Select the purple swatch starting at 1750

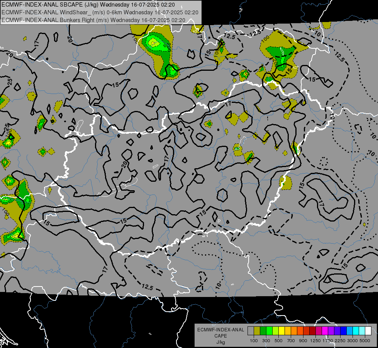pos(331,331)
